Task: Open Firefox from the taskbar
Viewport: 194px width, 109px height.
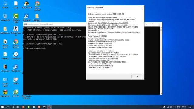Action: click(x=23, y=107)
